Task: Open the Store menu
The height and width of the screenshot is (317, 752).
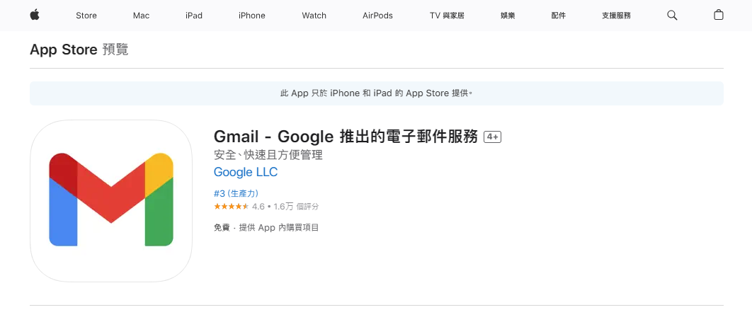Action: coord(86,16)
